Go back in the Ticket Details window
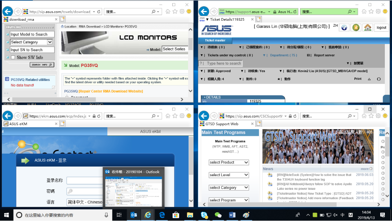 204,12
